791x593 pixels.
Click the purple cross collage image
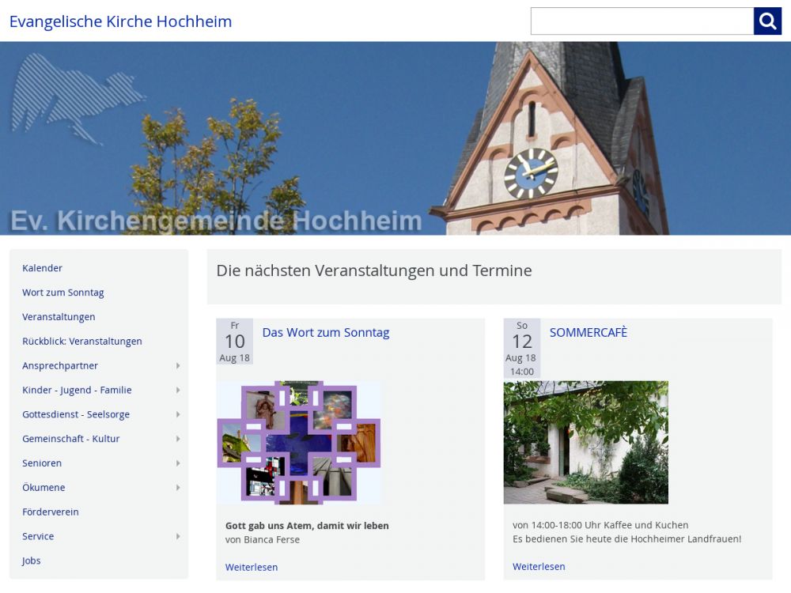pyautogui.click(x=299, y=443)
